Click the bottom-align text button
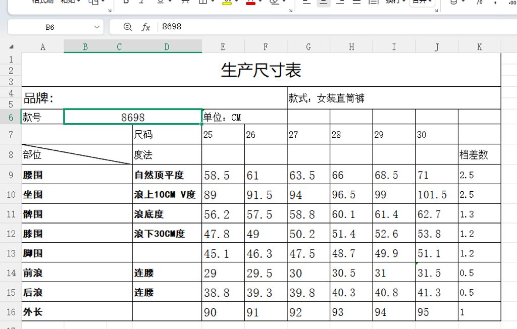Image resolution: width=517 pixels, height=329 pixels. (340, 3)
